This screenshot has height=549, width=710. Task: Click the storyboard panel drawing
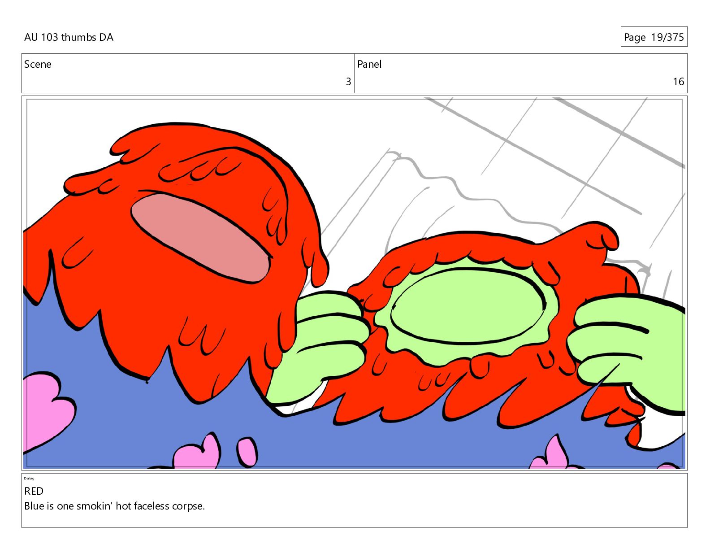click(x=355, y=283)
